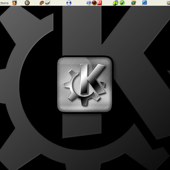This screenshot has width=170, height=170.
Task: Open the red M mail icon
Action: 99,3
